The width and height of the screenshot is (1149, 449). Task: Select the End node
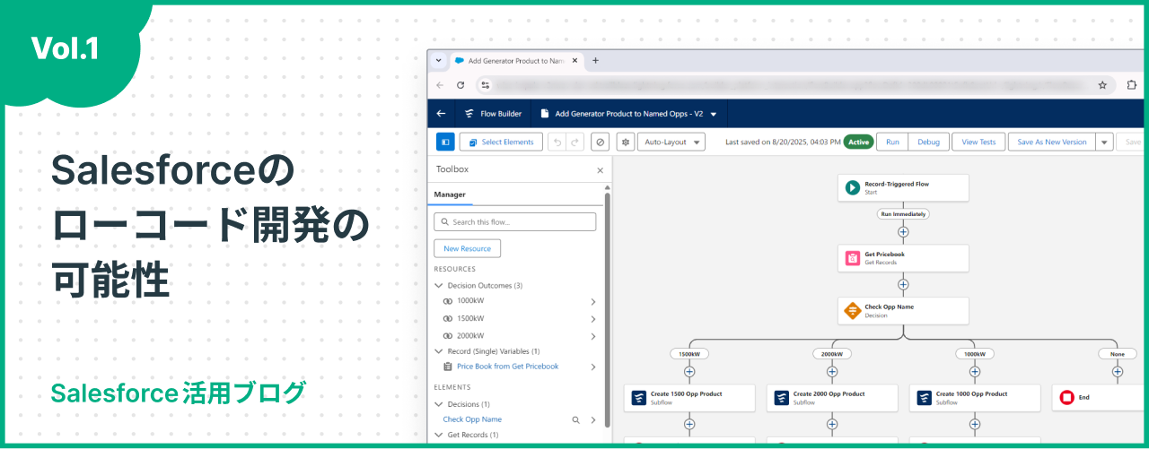(1100, 398)
